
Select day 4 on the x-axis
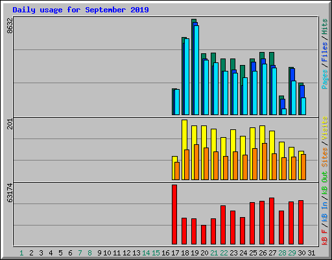51,253
